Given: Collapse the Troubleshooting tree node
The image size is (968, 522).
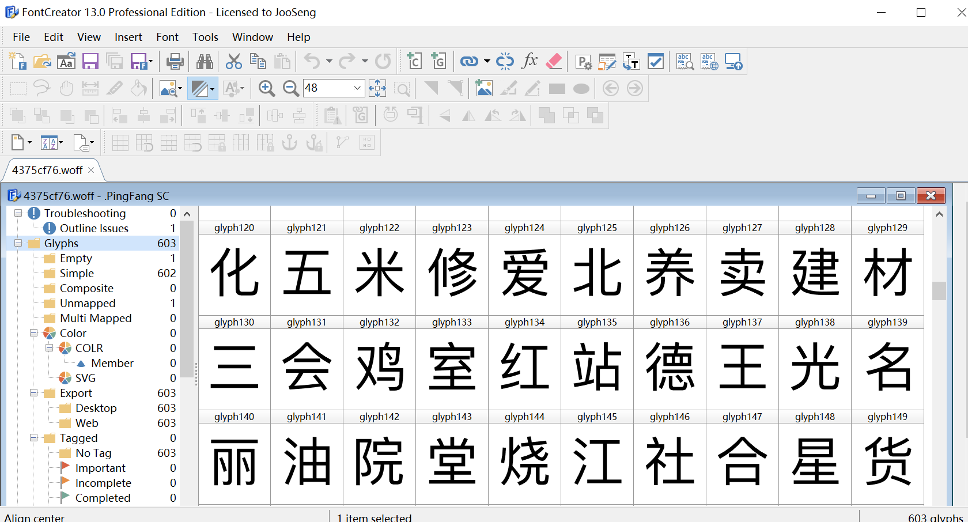Looking at the screenshot, I should point(18,213).
